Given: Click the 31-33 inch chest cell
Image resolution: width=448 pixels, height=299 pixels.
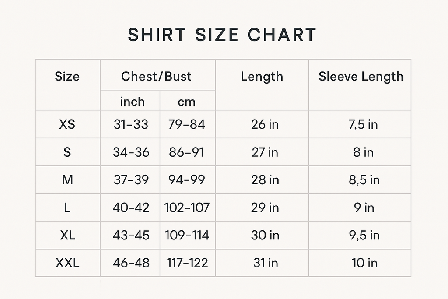Looking at the screenshot, I should point(131,124).
